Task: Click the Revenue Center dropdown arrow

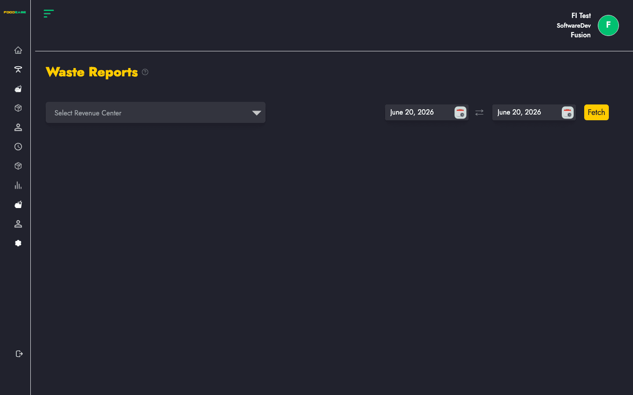Action: click(x=257, y=113)
